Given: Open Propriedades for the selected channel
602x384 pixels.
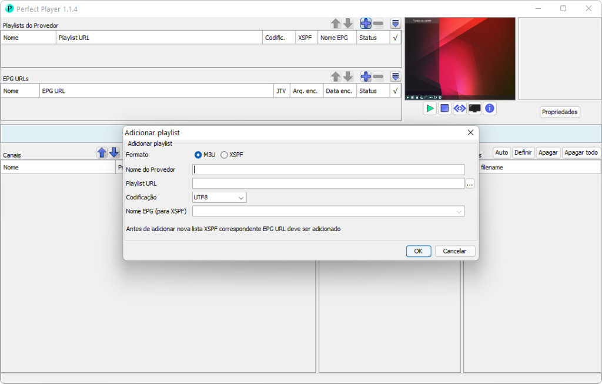Looking at the screenshot, I should point(559,112).
